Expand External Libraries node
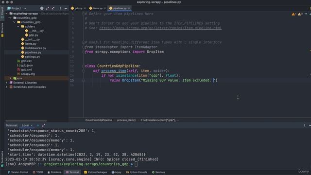The height and width of the screenshot is (175, 311). click(x=6, y=83)
